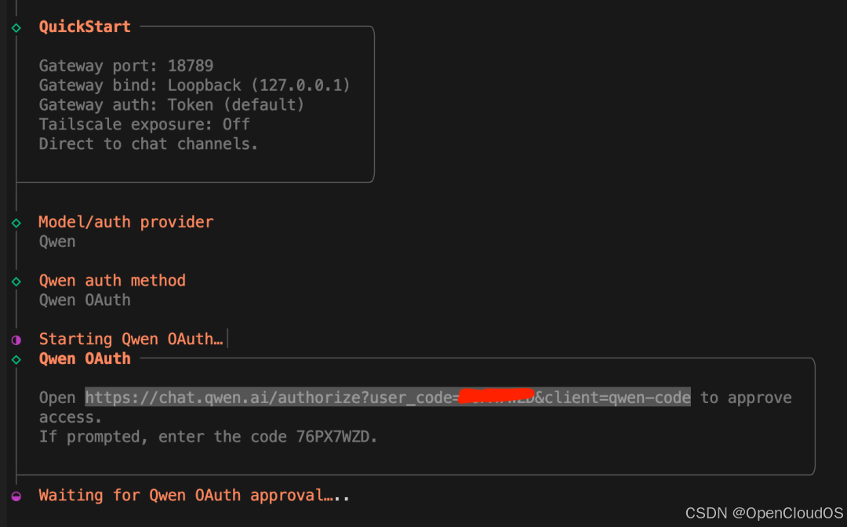Select the line 'Direct to chat channels.'
Viewport: 847px width, 527px height.
(x=148, y=144)
